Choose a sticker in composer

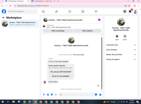(x=52, y=94)
